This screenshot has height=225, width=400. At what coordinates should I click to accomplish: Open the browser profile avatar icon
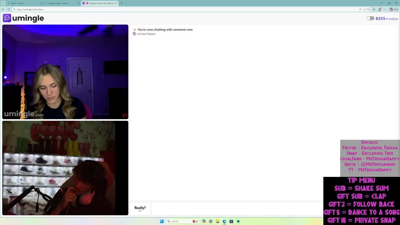[x=380, y=9]
